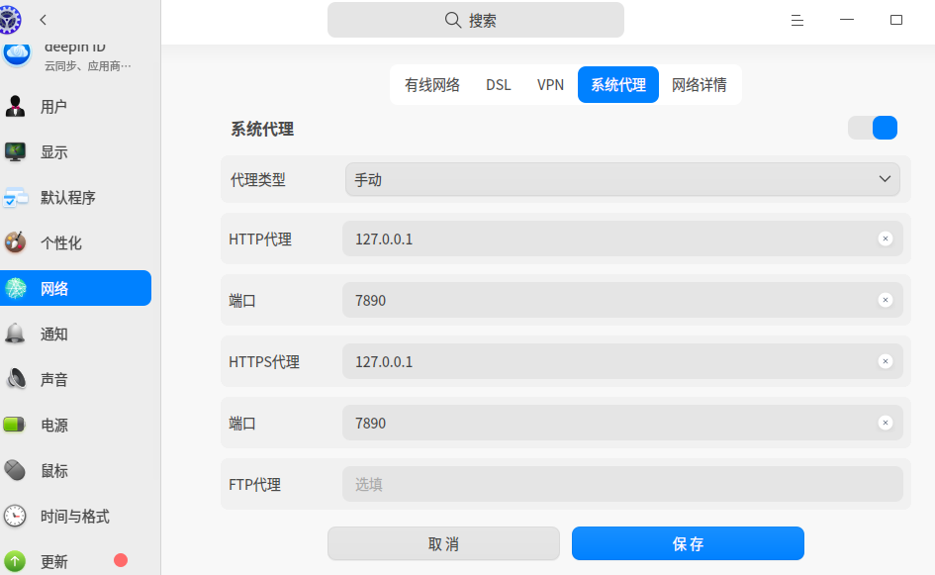Image resolution: width=935 pixels, height=575 pixels.
Task: Clear the HTTPS代理 port 7890 value
Action: [x=886, y=423]
